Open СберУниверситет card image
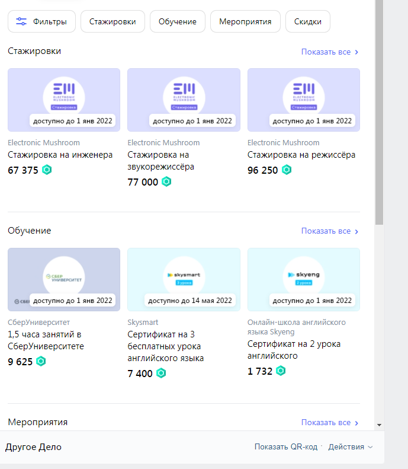 (x=64, y=279)
